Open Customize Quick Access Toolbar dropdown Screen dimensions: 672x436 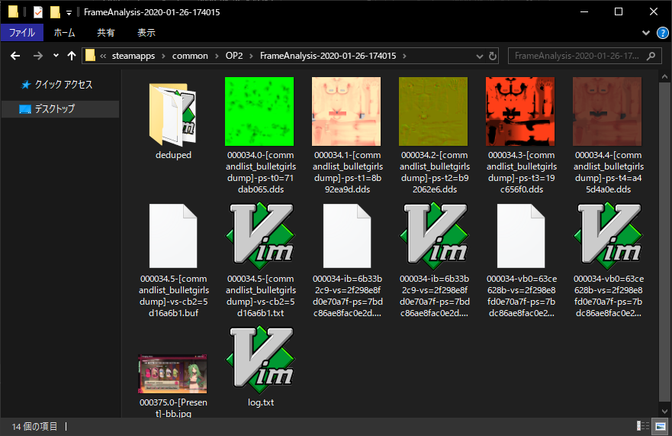pos(69,12)
